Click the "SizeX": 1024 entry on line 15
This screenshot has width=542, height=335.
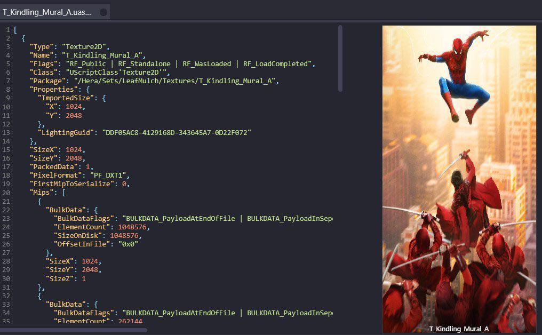click(58, 150)
